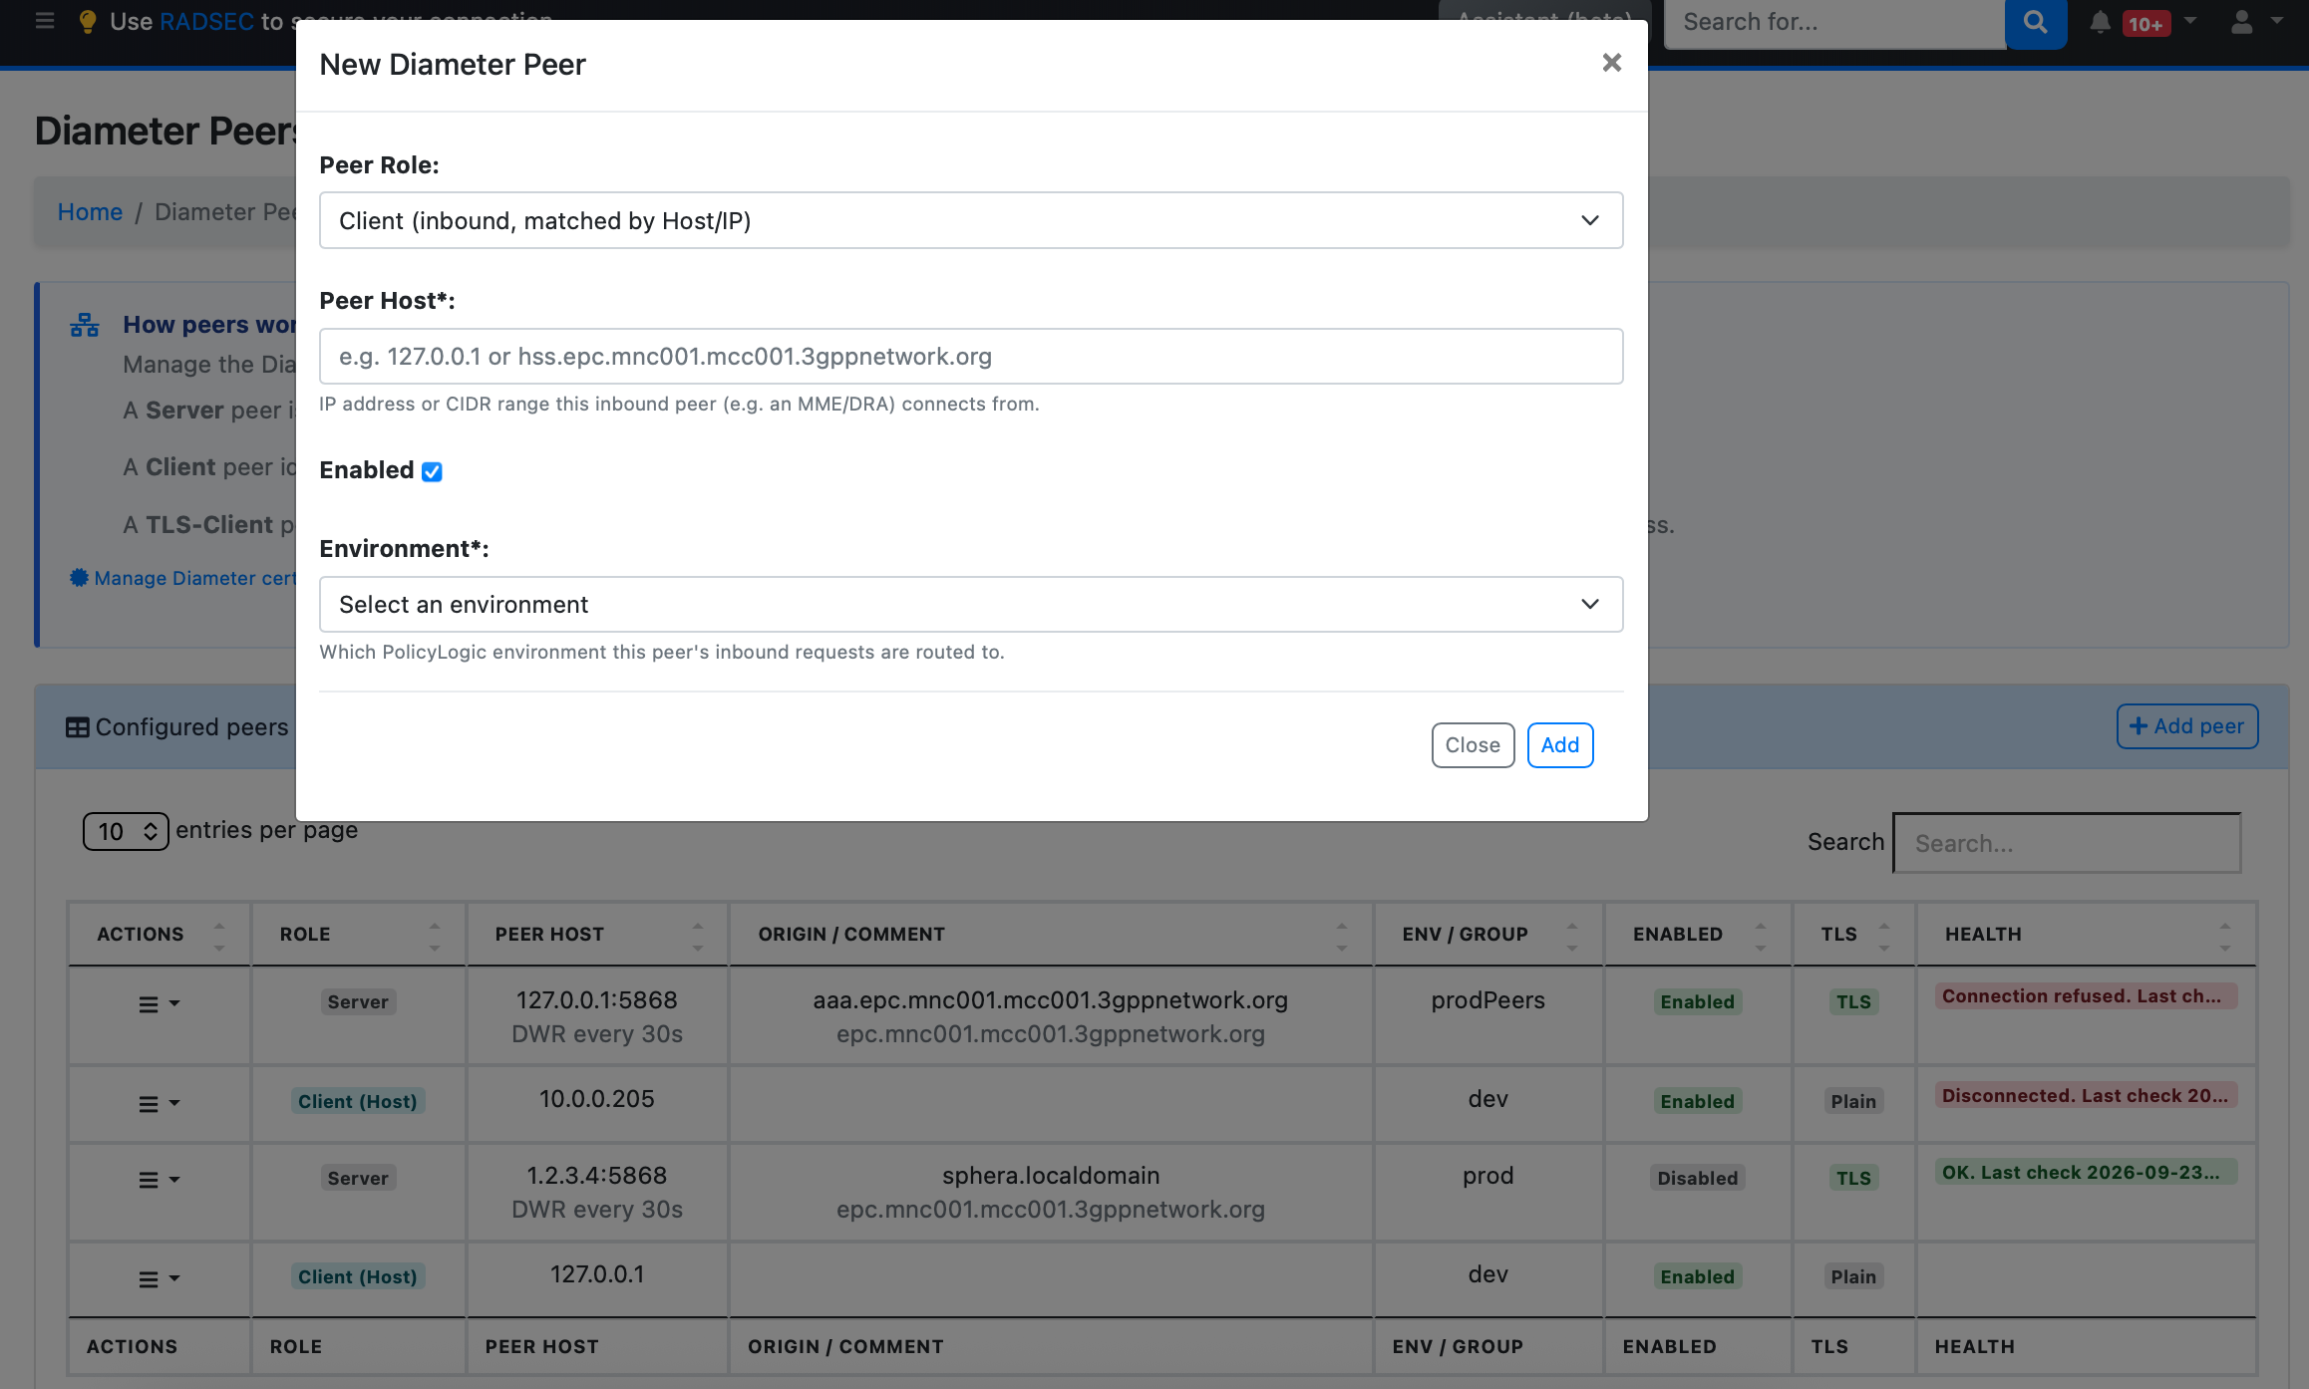
Task: Open actions menu for 127.0.0.1:5868 peer
Action: [x=159, y=1004]
